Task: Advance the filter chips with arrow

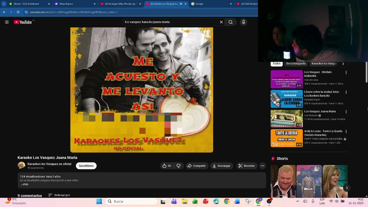Action: point(343,64)
